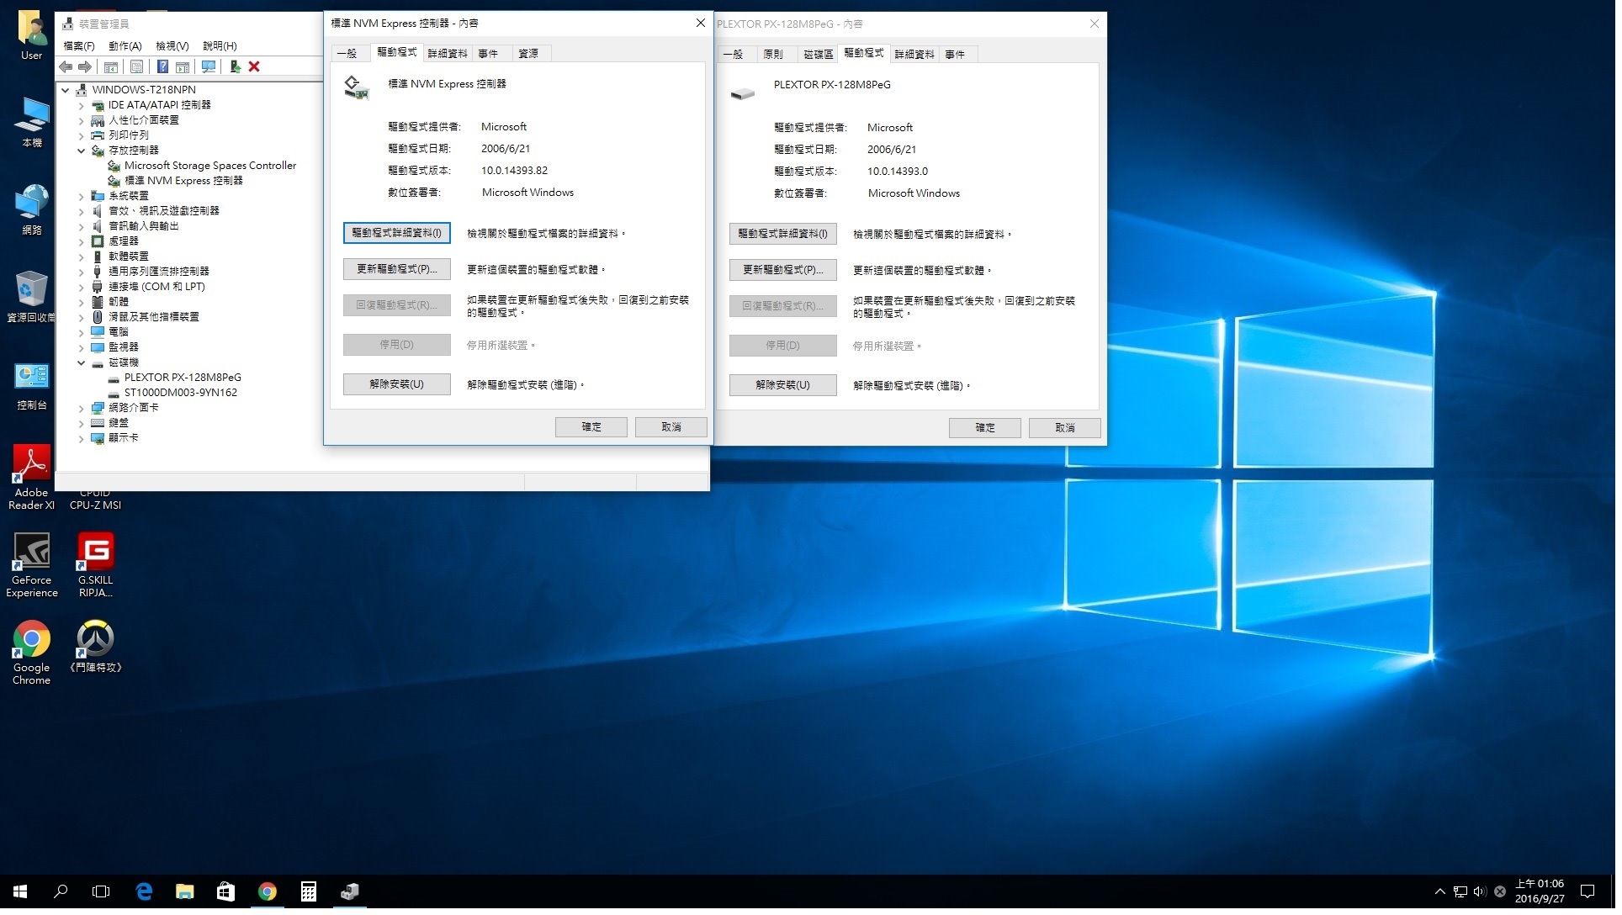Open the 本機 This PC desktop icon
Screen dimensions: 1622x915
[32, 124]
